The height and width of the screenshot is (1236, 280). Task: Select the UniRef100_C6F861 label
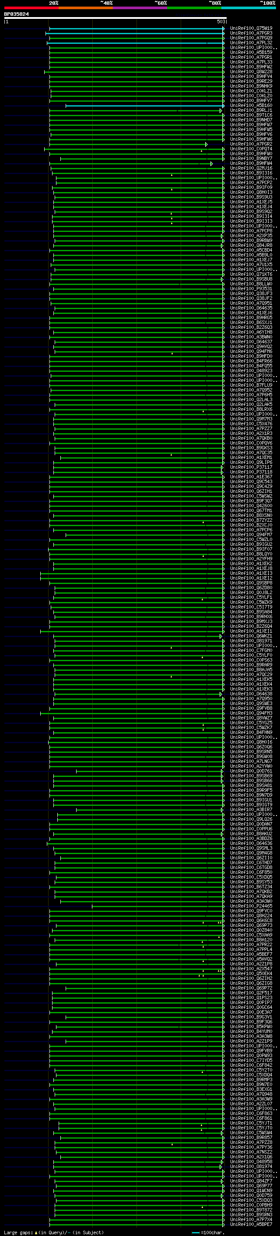[251, 1118]
